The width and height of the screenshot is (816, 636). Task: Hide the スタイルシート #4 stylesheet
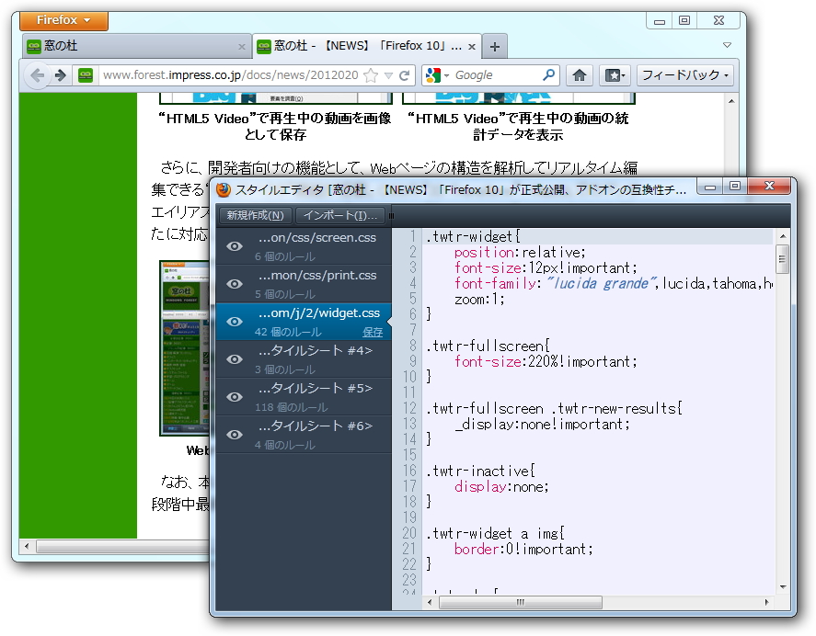tap(235, 358)
